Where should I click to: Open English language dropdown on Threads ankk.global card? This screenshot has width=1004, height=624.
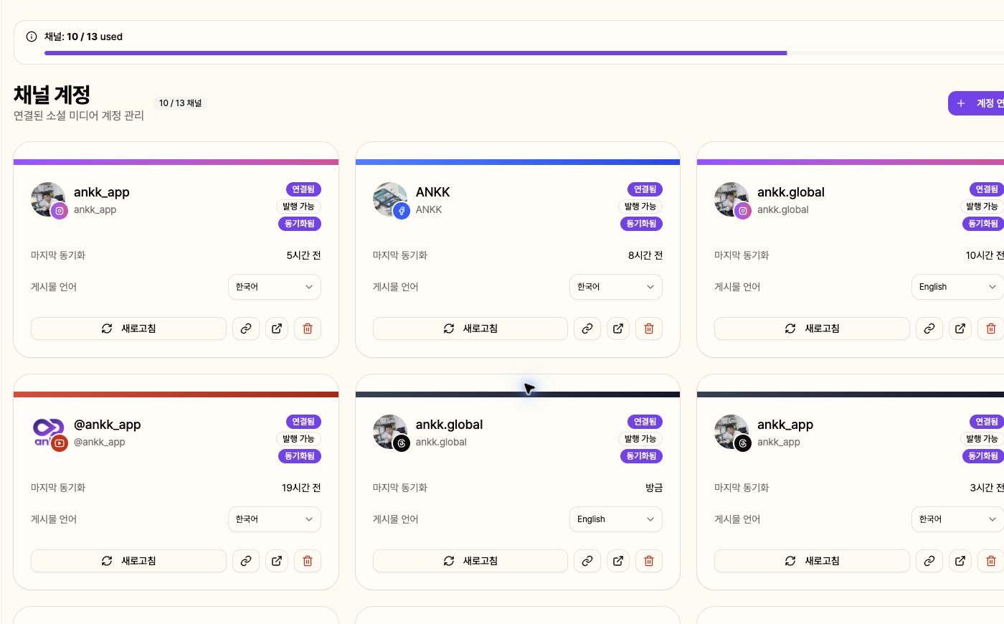pos(616,519)
